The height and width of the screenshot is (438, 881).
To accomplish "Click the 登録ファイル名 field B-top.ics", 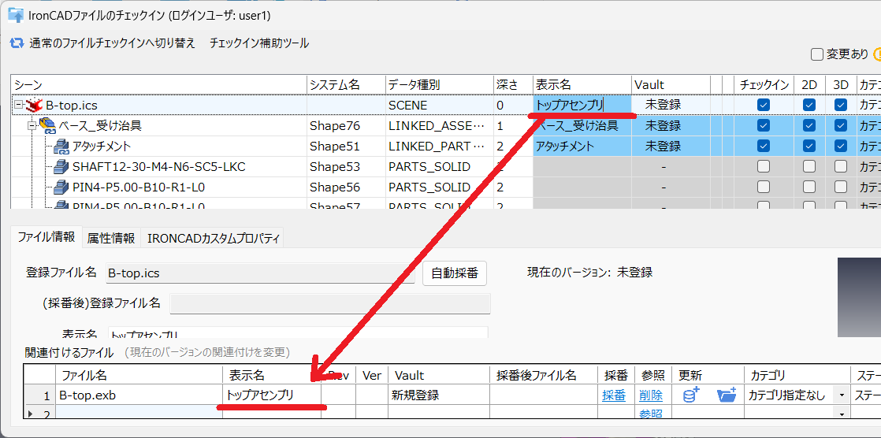I will [260, 273].
